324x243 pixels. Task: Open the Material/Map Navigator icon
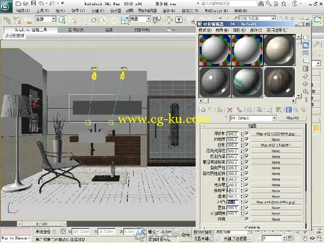click(x=306, y=99)
